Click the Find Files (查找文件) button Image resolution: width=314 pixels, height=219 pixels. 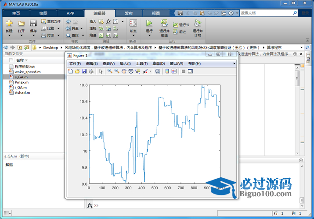pos(51,21)
